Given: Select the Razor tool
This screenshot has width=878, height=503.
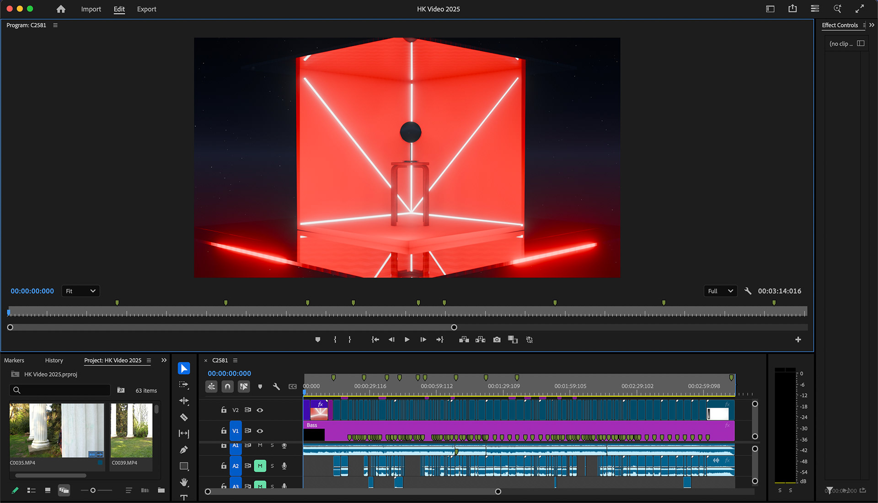Looking at the screenshot, I should click(184, 417).
